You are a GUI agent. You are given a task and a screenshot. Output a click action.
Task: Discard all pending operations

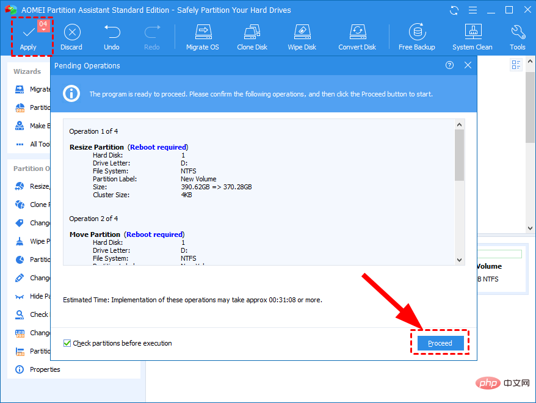71,37
